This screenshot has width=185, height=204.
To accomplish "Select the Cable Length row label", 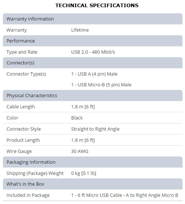I will (x=21, y=107).
